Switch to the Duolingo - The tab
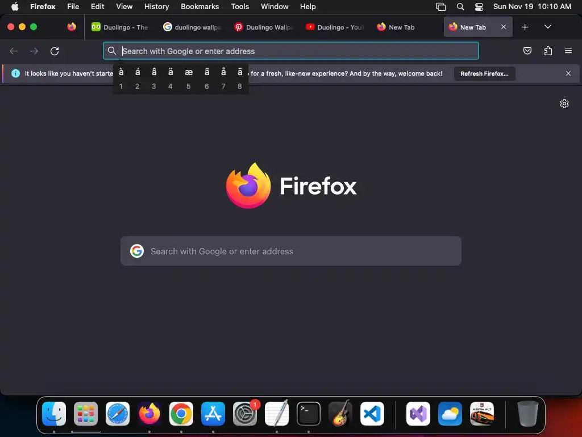This screenshot has width=582, height=437. [119, 27]
